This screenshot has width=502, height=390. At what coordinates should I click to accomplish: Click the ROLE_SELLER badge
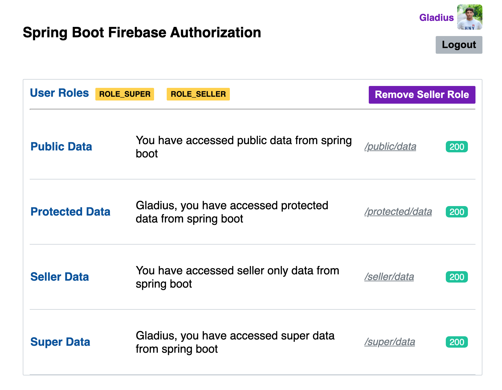(x=198, y=94)
